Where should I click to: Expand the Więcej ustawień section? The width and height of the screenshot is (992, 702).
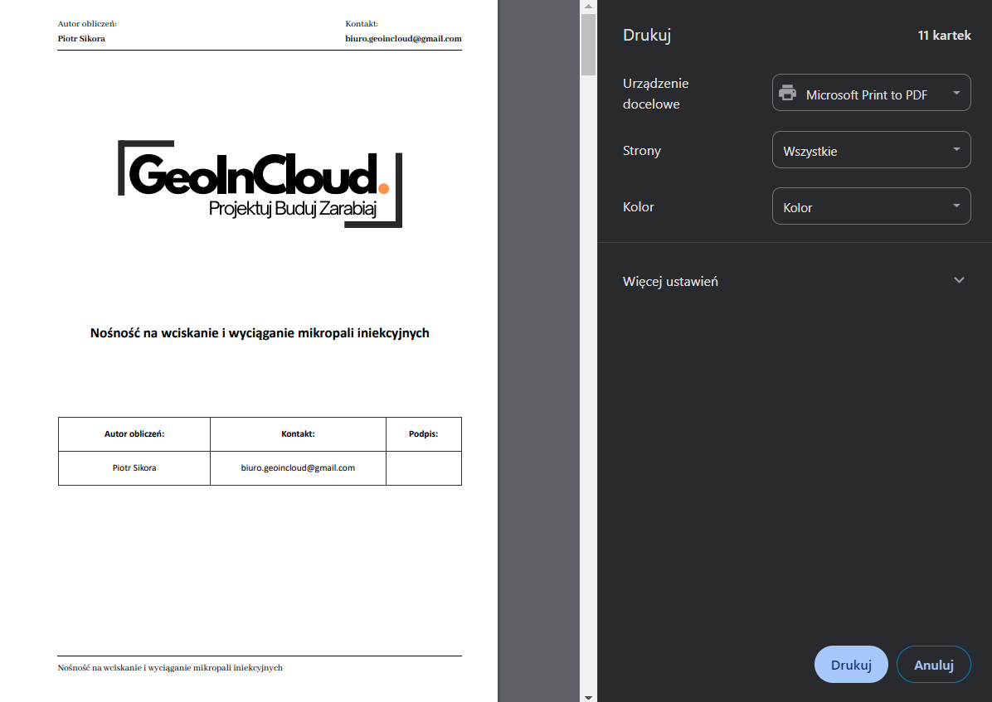[x=670, y=282]
